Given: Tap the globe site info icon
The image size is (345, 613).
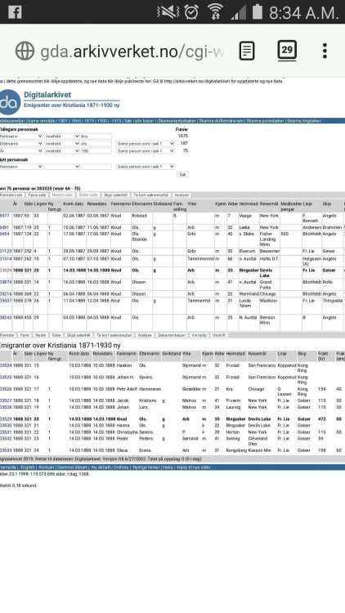Looking at the screenshot, I should [x=25, y=51].
